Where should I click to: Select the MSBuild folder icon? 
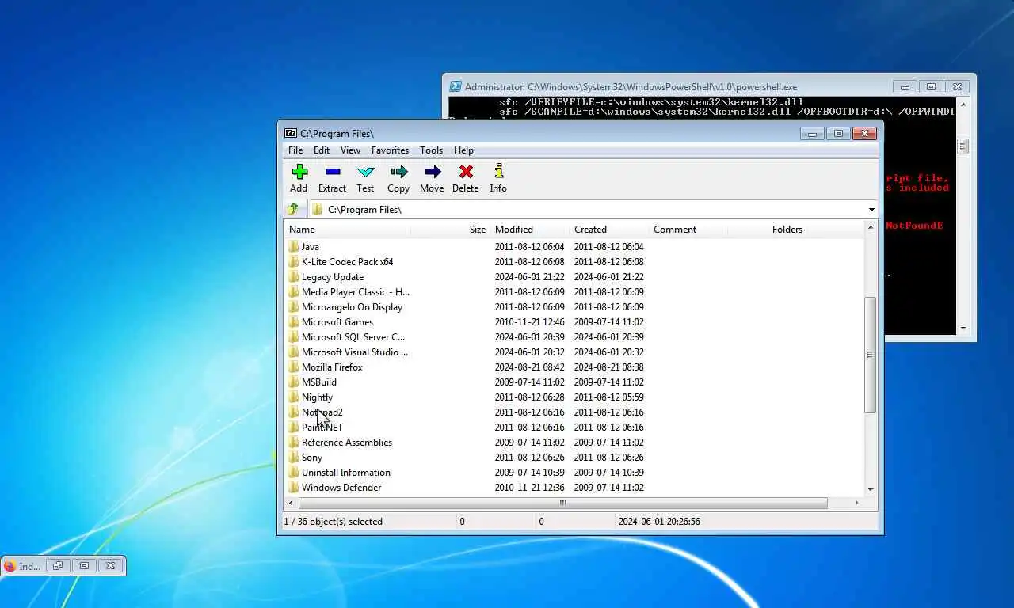pos(293,382)
